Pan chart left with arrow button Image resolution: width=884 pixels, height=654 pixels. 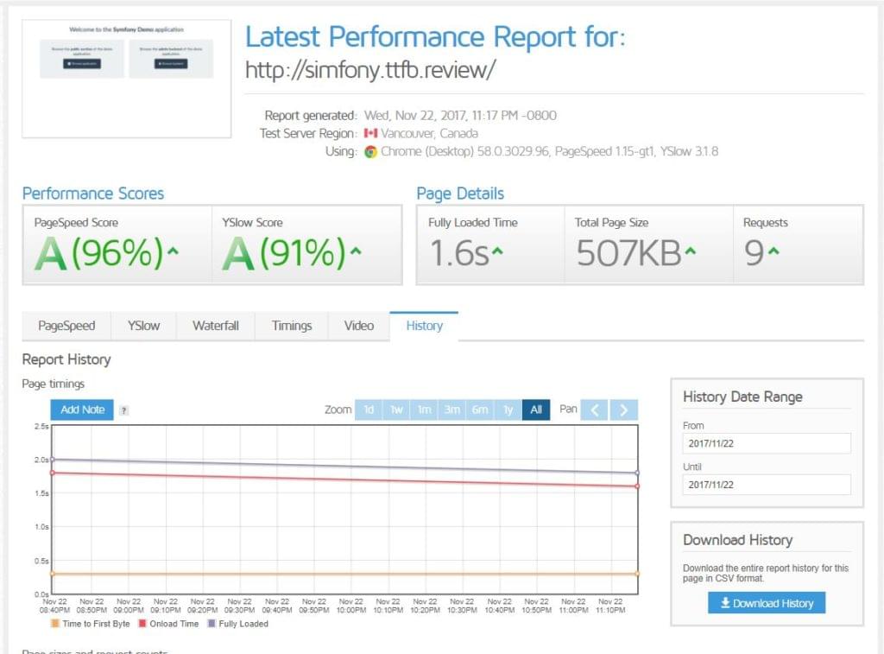[594, 410]
